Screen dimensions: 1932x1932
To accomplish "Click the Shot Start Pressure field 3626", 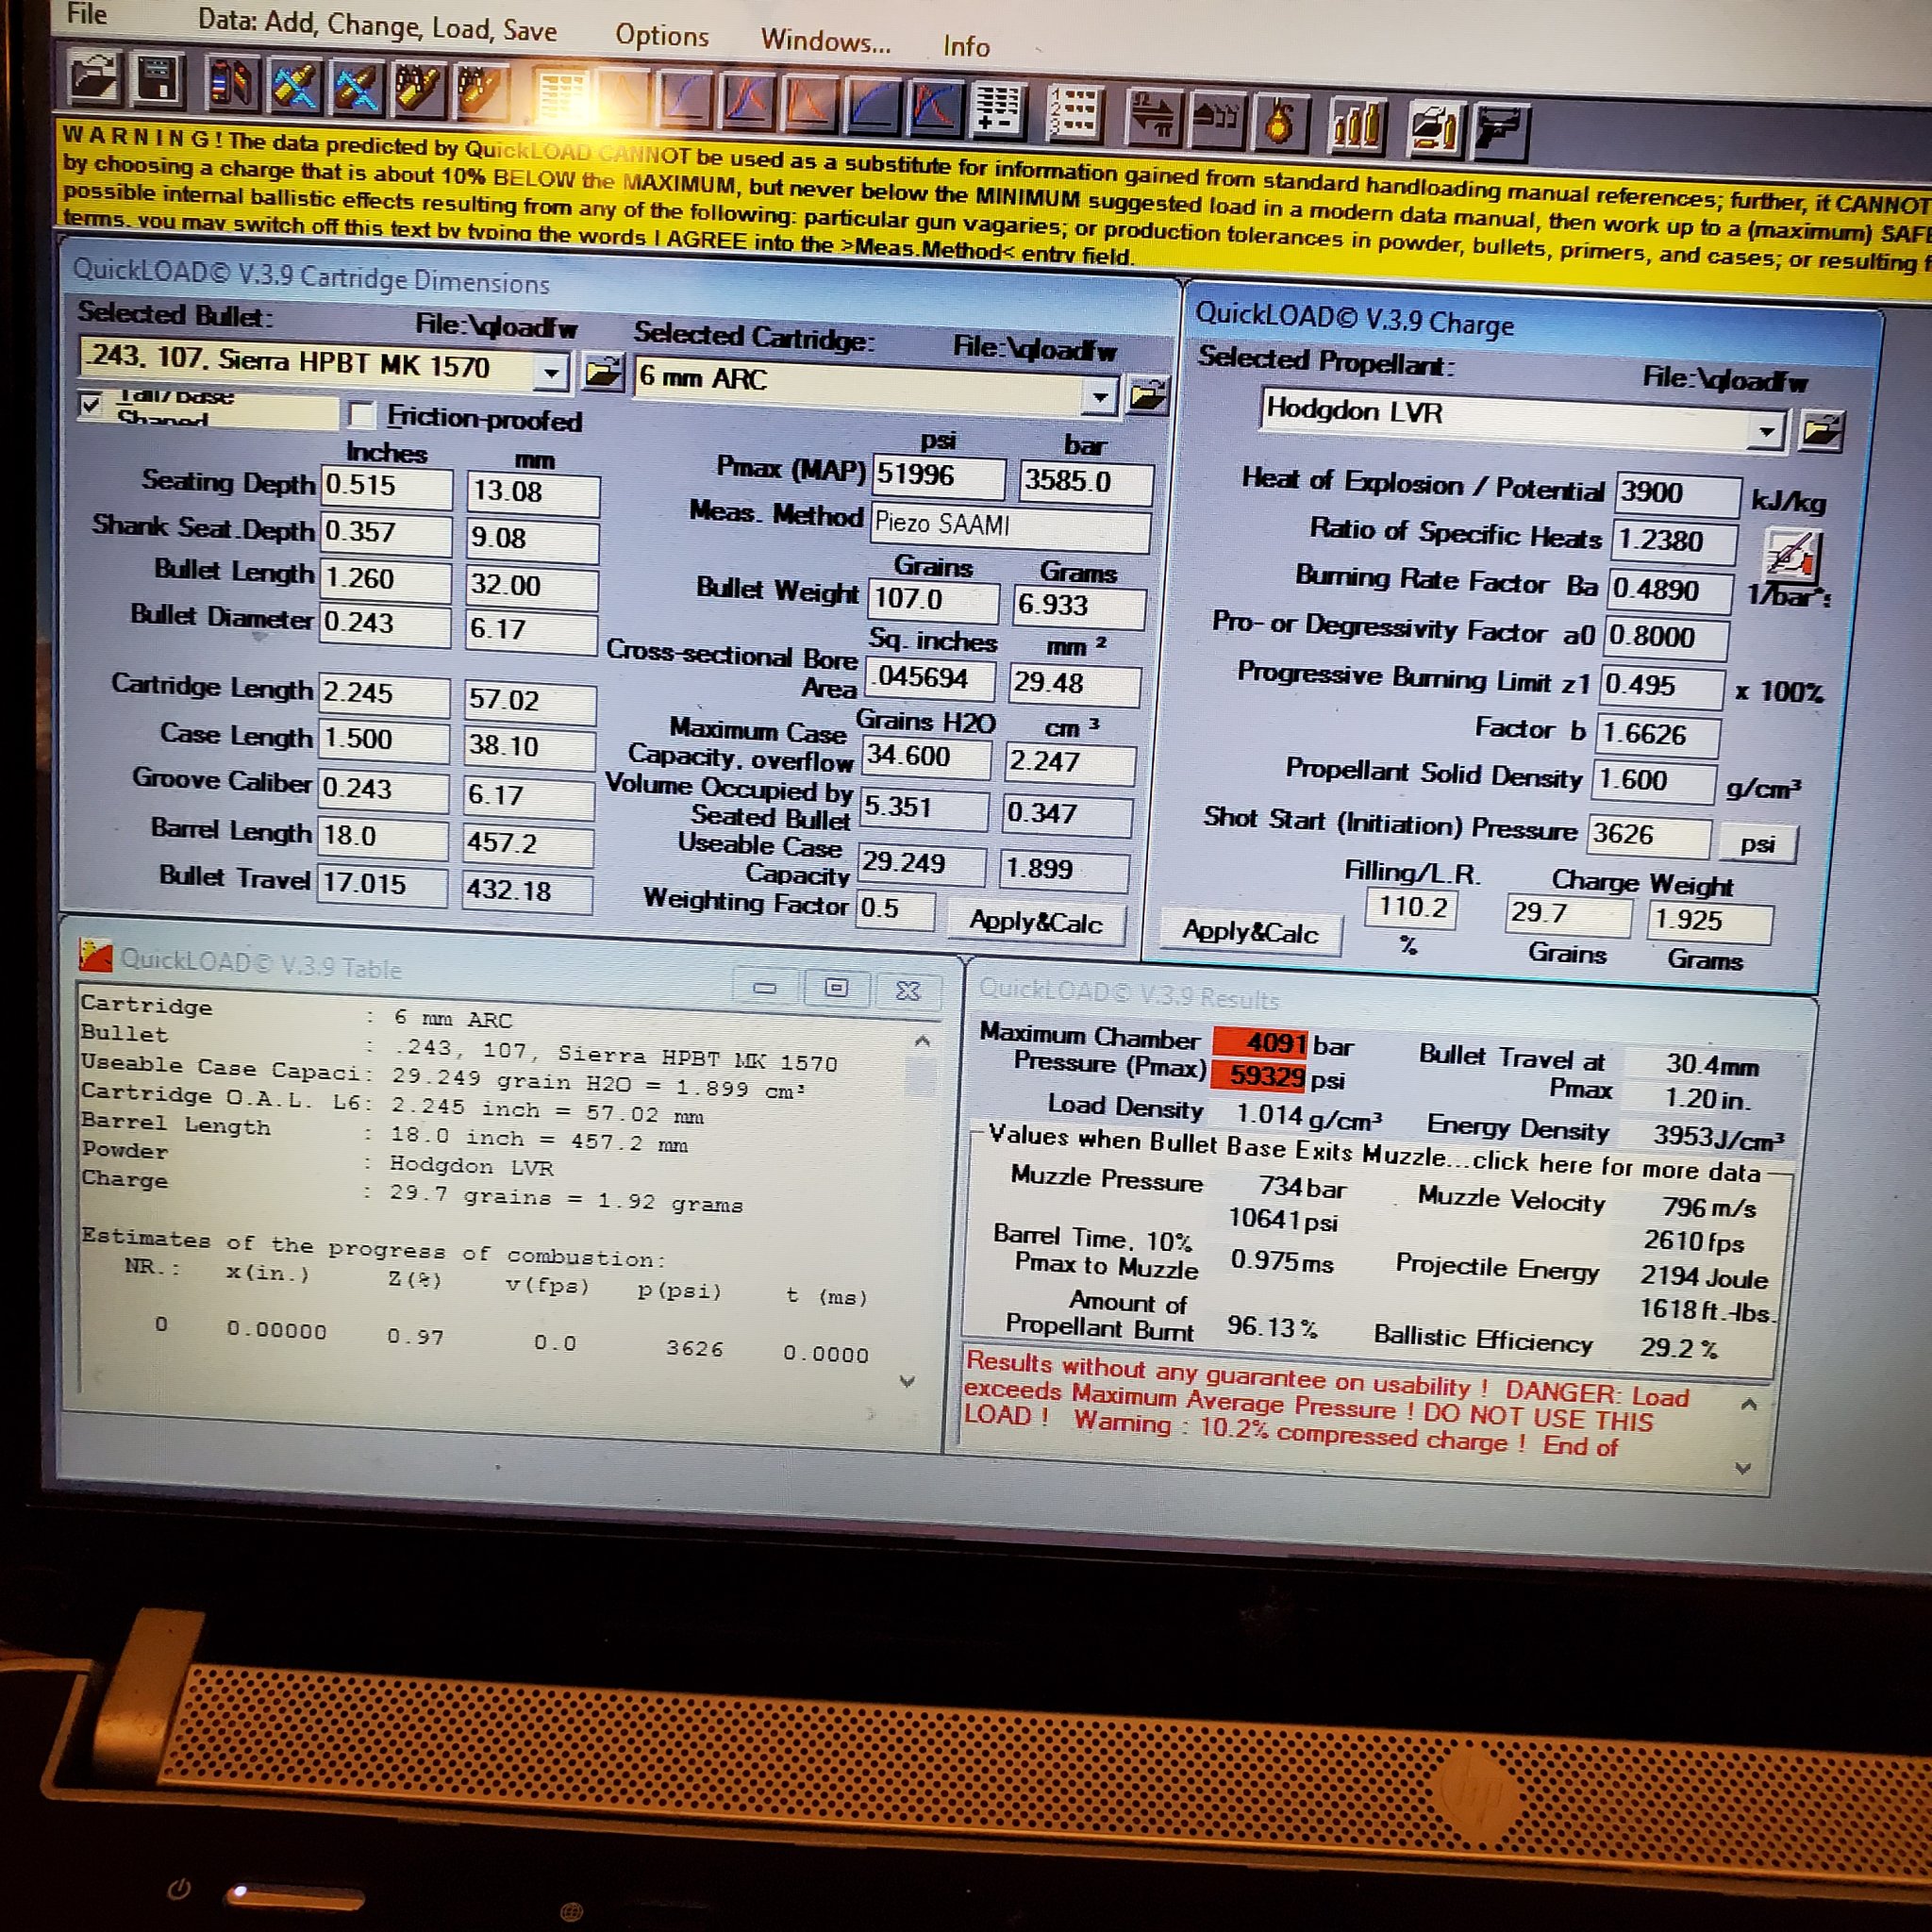I will point(1648,835).
